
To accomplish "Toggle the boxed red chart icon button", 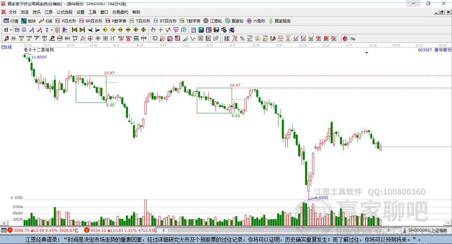I will 57,30.
